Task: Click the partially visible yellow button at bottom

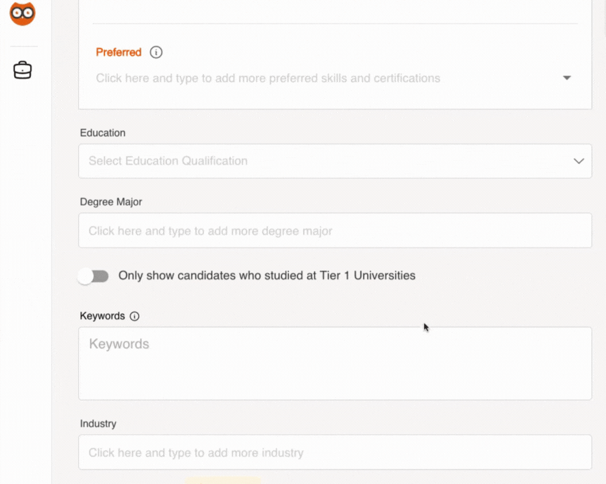Action: pos(224,480)
